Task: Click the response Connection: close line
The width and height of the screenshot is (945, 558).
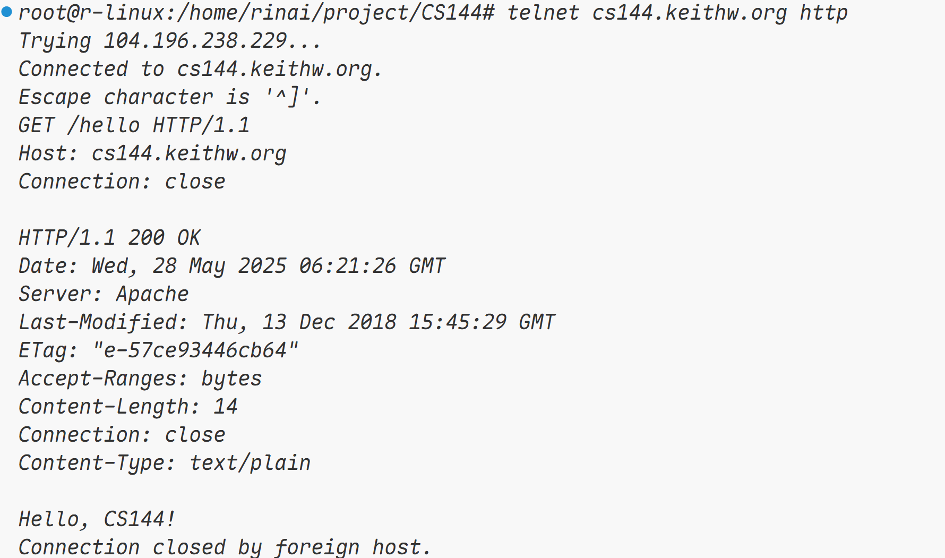Action: pos(122,435)
